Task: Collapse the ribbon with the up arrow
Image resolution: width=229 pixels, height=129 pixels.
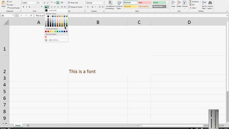Action: point(227,11)
